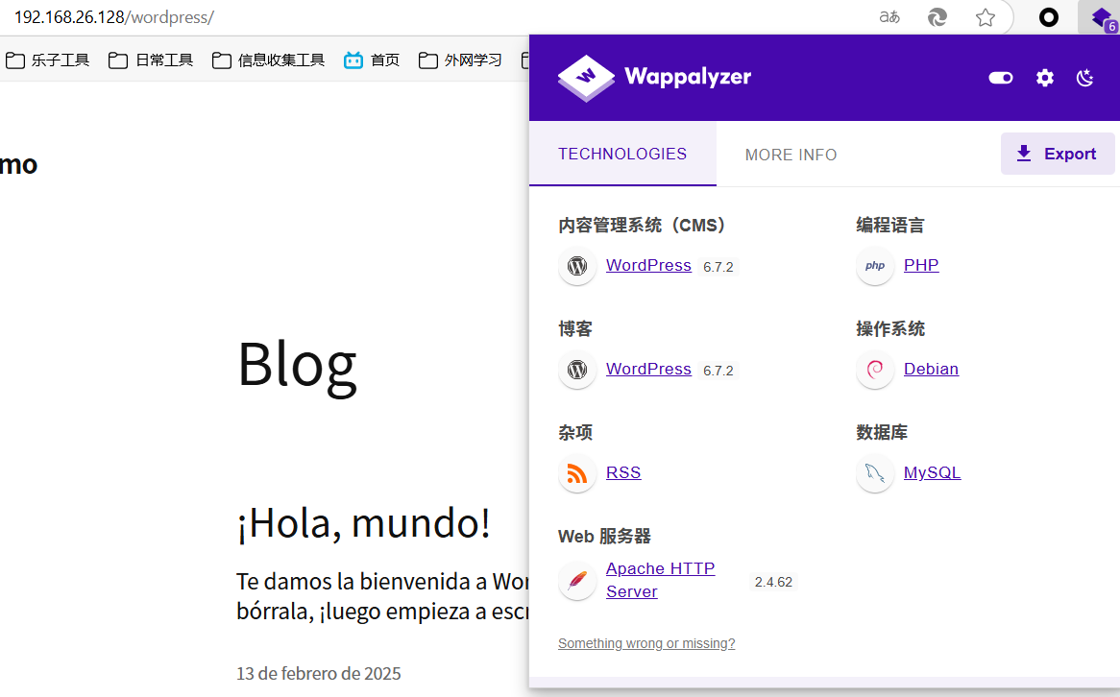Click the Web 服务器 category heading

(x=604, y=537)
